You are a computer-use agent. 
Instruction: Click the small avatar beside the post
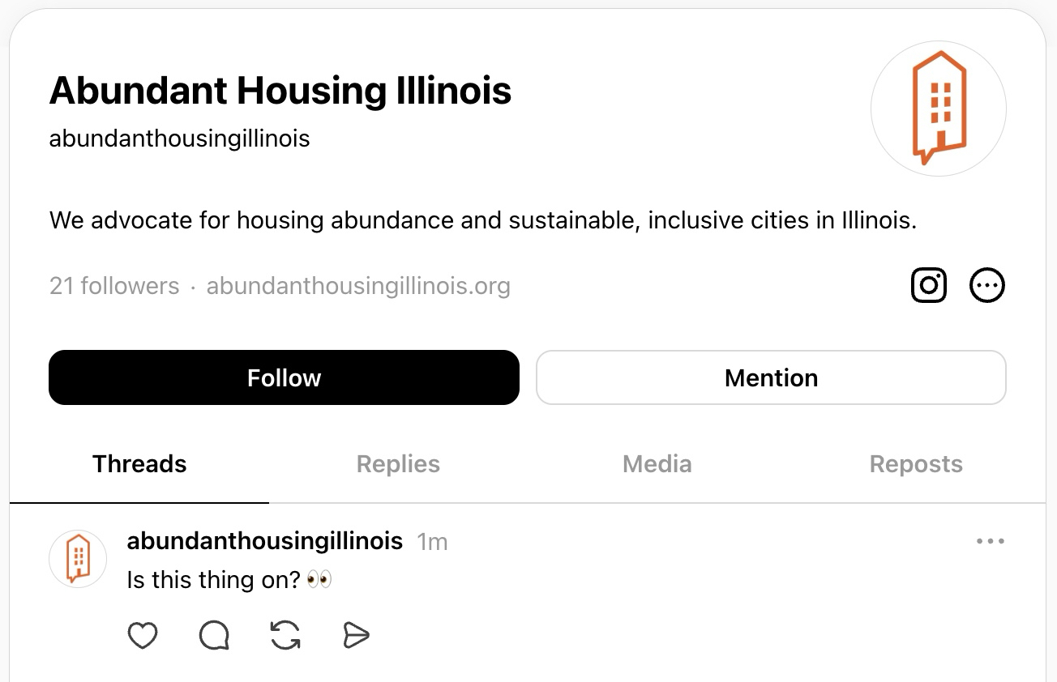tap(78, 559)
